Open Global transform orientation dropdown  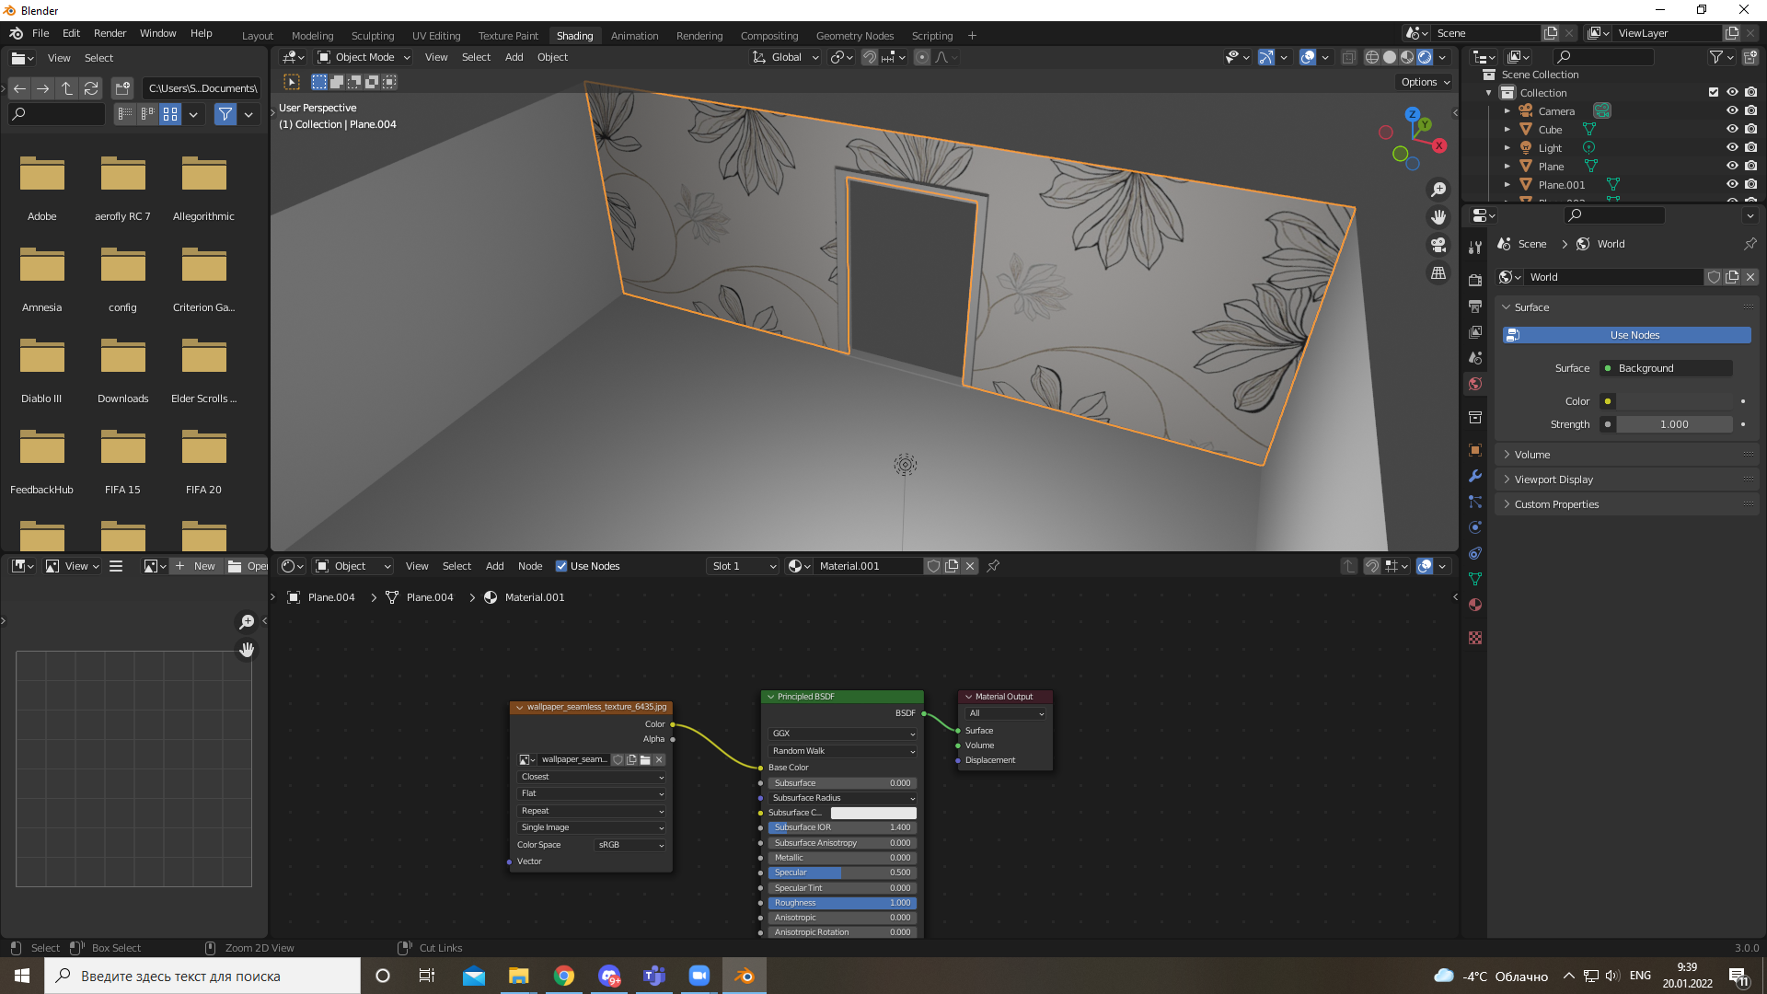point(785,57)
